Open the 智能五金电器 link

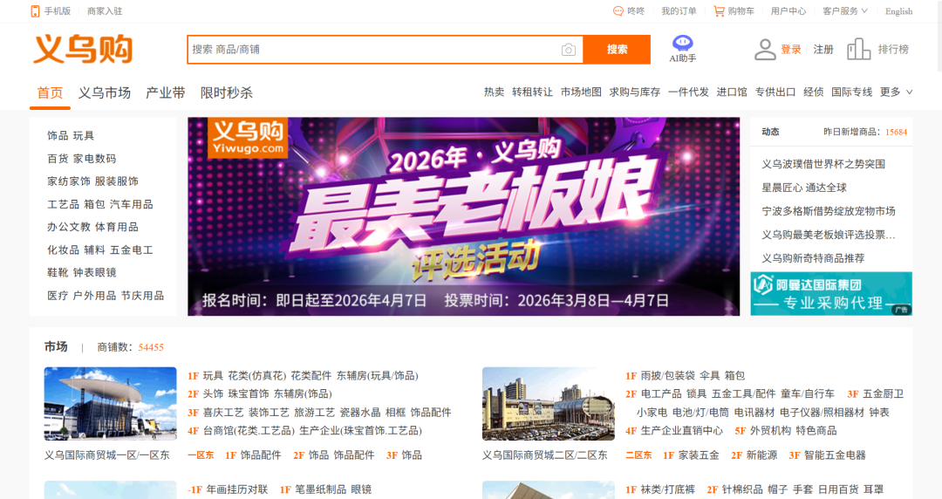pos(835,455)
